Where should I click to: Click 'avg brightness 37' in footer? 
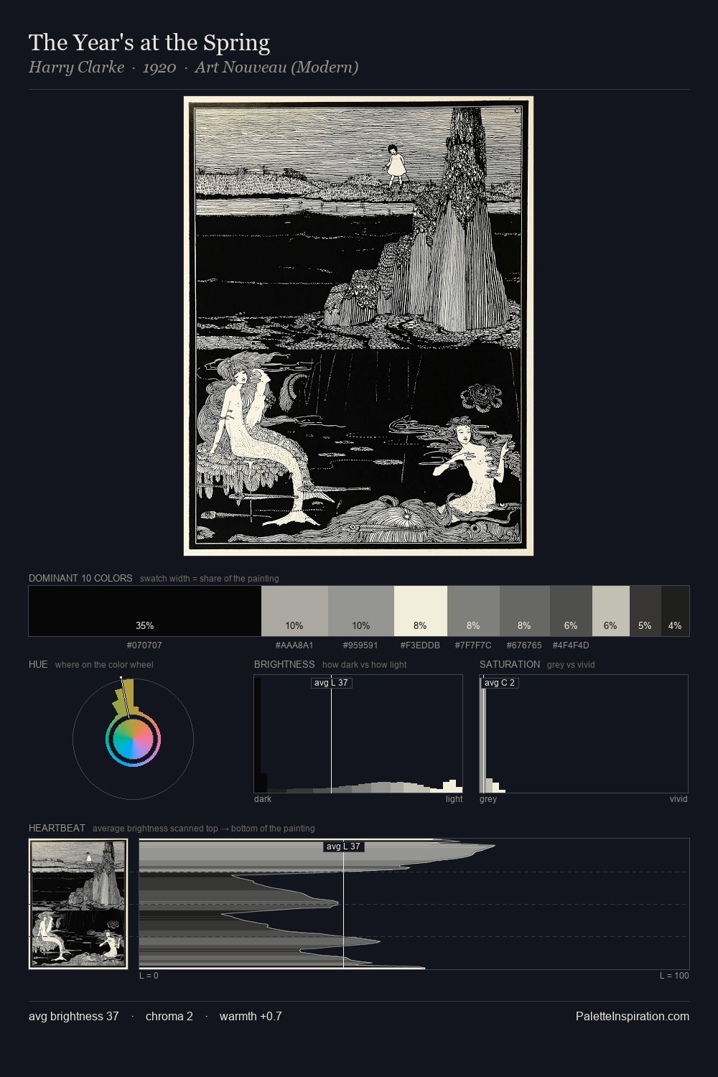pos(74,1016)
